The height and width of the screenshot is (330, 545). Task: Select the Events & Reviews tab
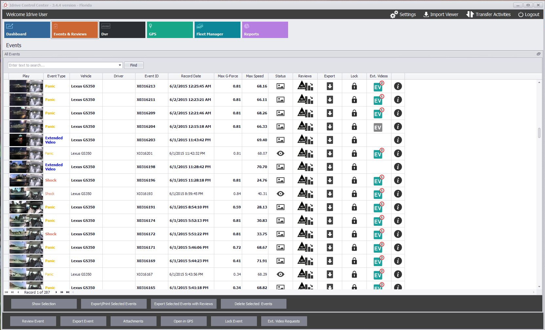pyautogui.click(x=75, y=30)
